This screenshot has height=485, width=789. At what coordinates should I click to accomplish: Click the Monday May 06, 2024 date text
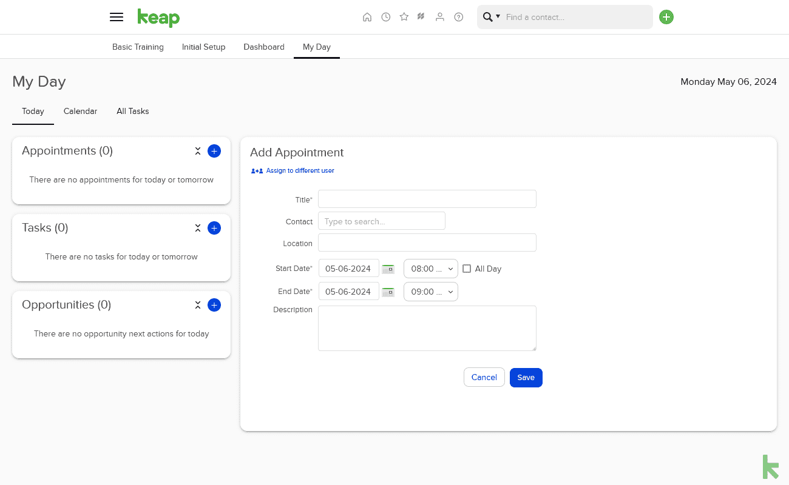(x=728, y=82)
